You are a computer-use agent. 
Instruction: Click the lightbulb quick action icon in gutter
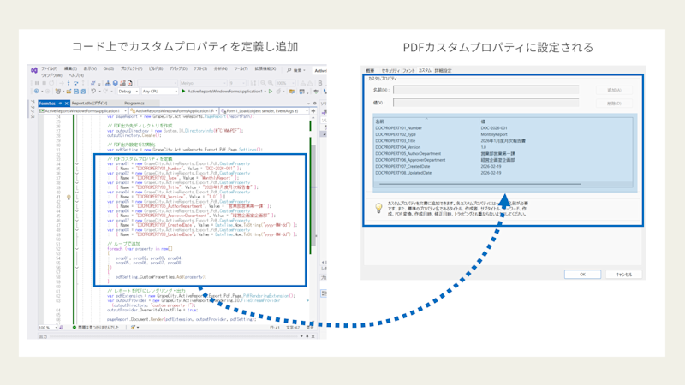(x=68, y=198)
